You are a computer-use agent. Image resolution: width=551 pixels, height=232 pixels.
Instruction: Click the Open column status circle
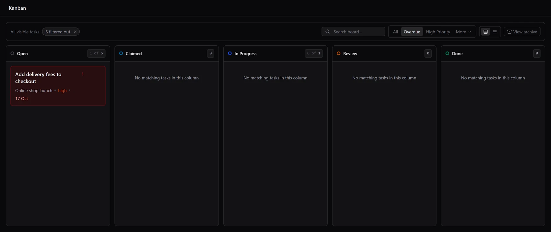[x=12, y=53]
